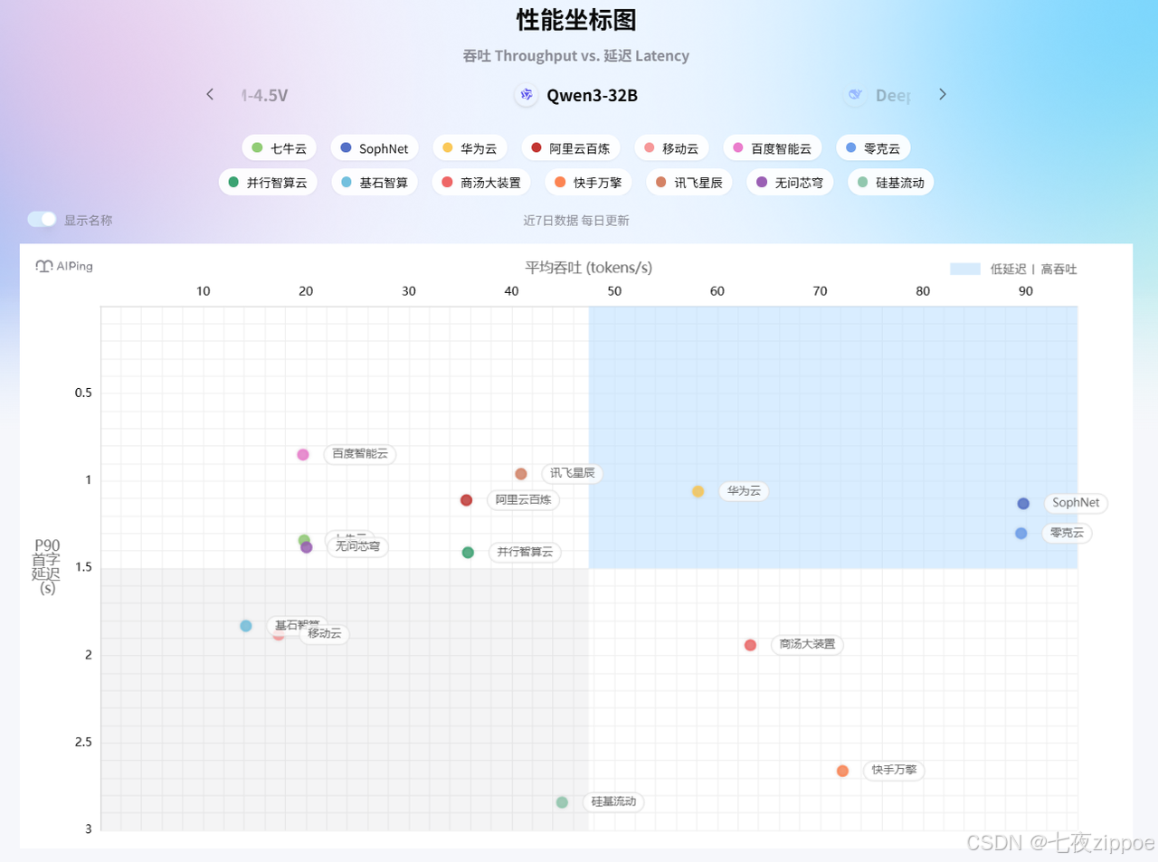
Task: Select the Qwen3-32B model tab
Action: pos(576,95)
